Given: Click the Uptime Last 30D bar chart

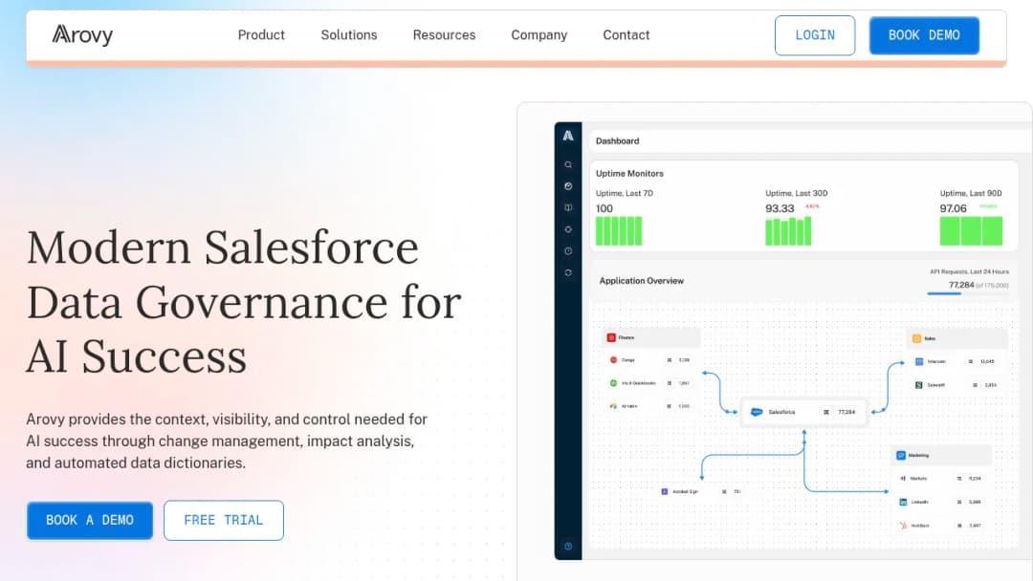Looking at the screenshot, I should pos(788,231).
